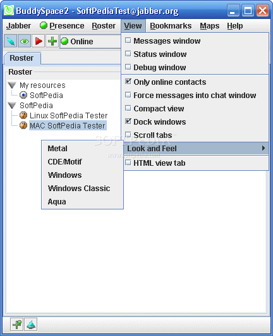Collapse the My resources tree group
The height and width of the screenshot is (336, 273).
pos(12,85)
